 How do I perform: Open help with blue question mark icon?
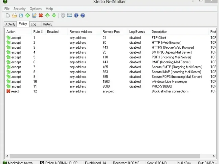click(x=83, y=15)
